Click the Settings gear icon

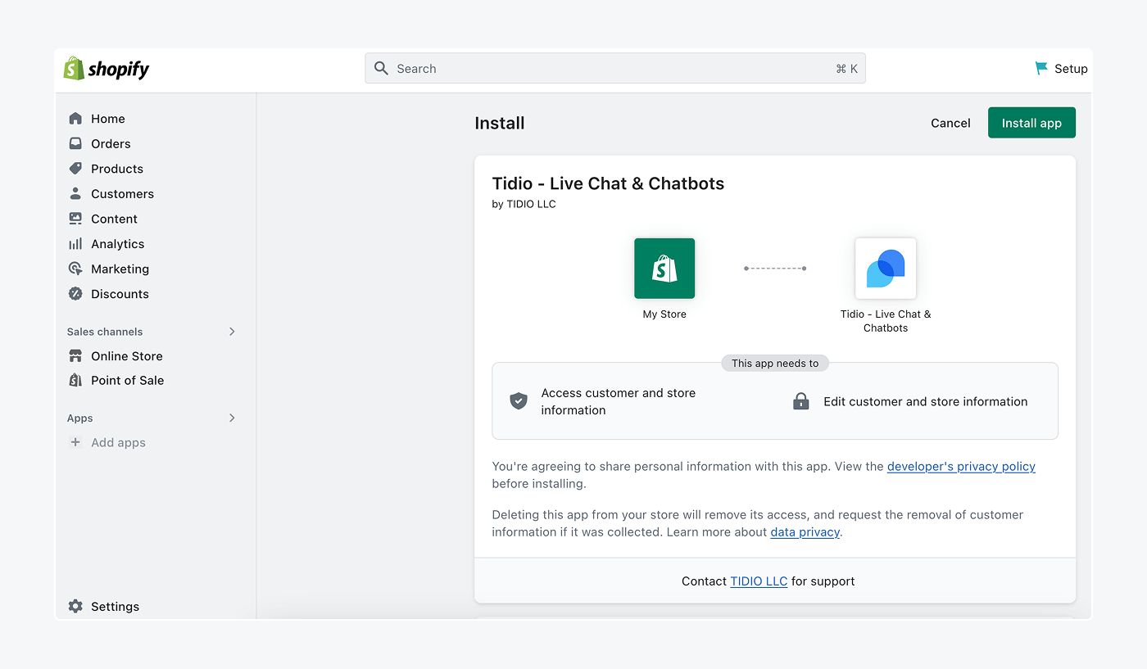pyautogui.click(x=75, y=607)
